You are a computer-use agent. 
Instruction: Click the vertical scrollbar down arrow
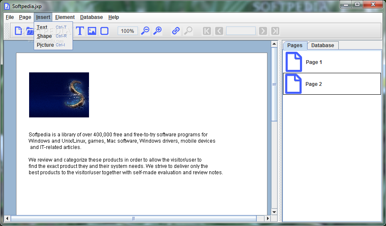pyautogui.click(x=274, y=212)
